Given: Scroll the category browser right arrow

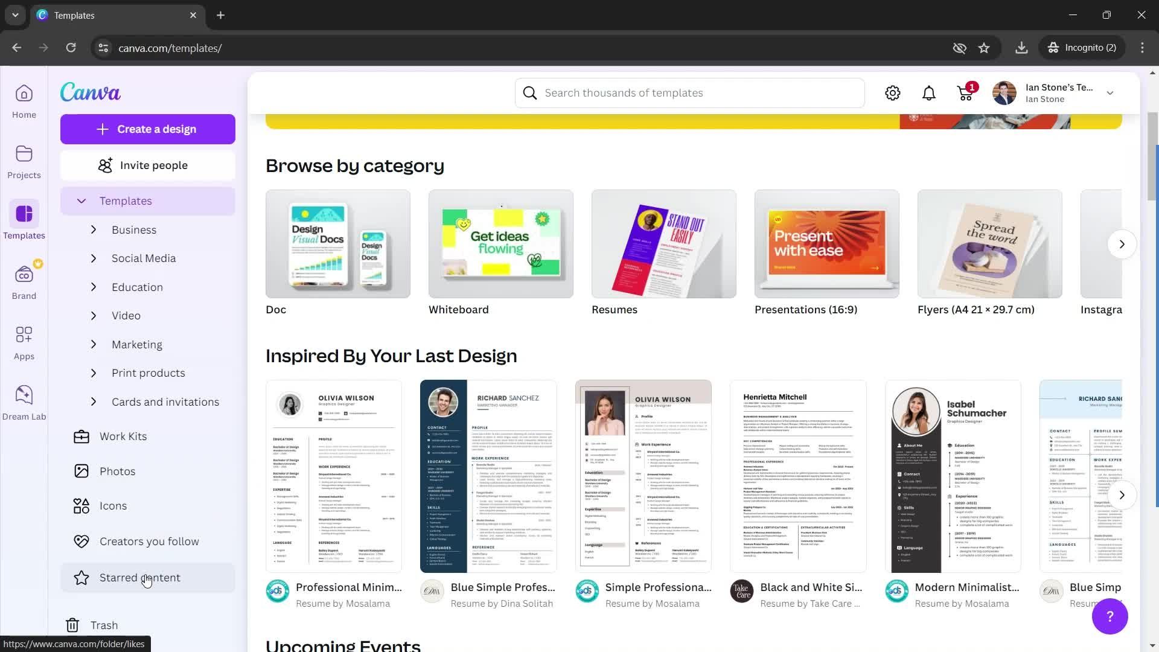Looking at the screenshot, I should pos(1122,245).
